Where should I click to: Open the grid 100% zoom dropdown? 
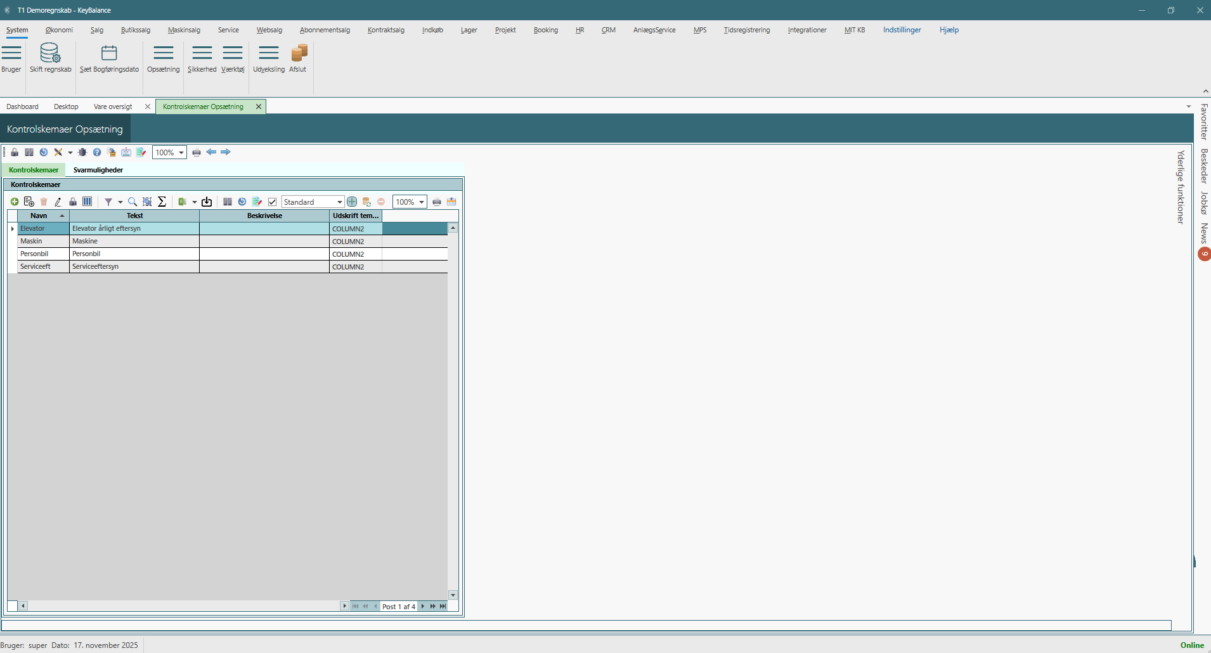[421, 202]
